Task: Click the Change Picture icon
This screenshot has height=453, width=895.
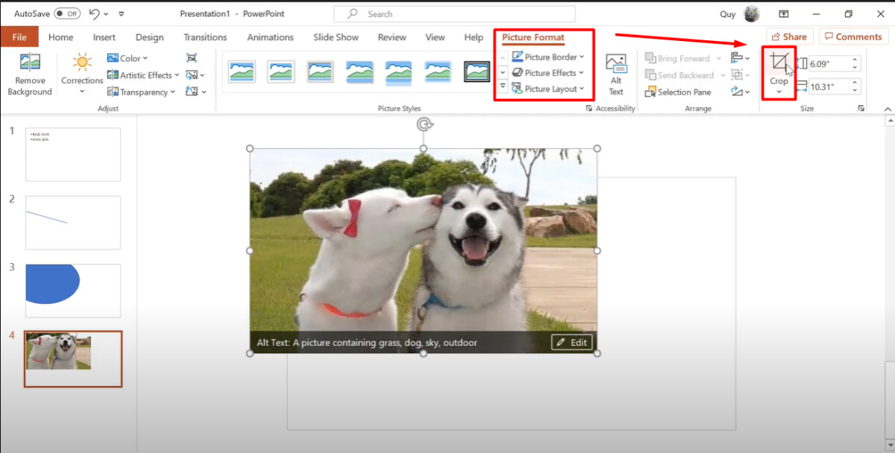Action: [192, 75]
